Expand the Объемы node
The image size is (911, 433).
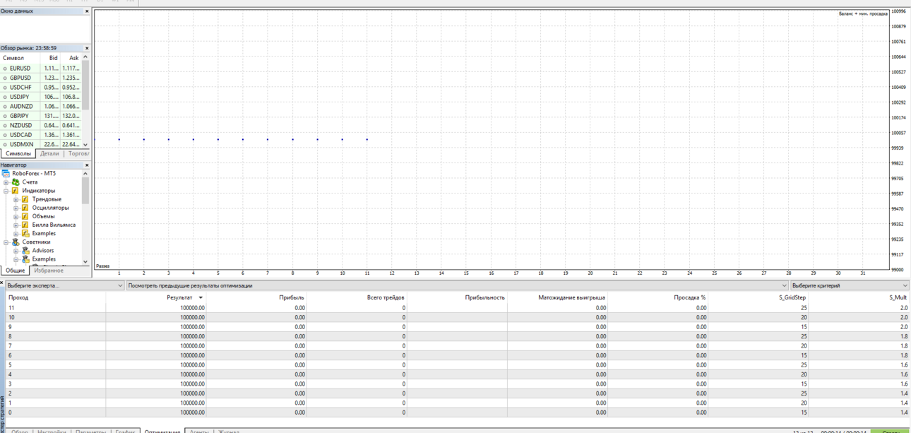(x=16, y=216)
